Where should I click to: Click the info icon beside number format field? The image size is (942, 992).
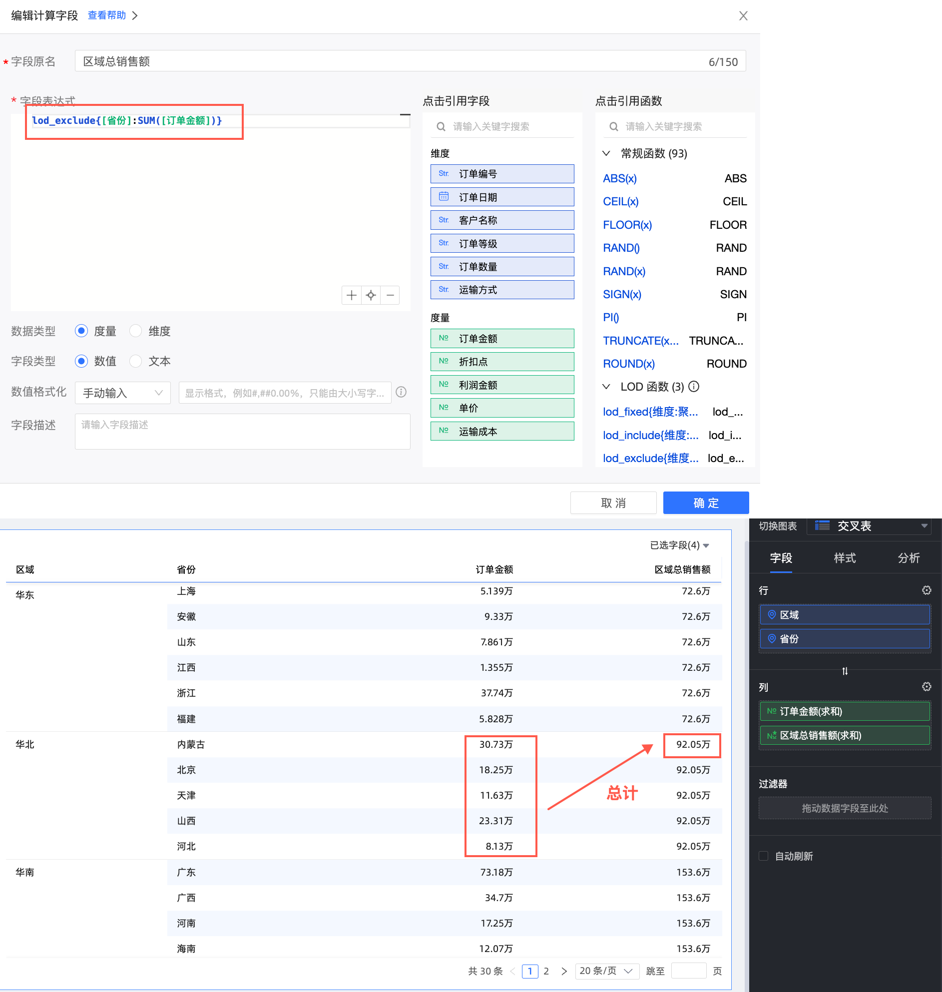(x=401, y=392)
